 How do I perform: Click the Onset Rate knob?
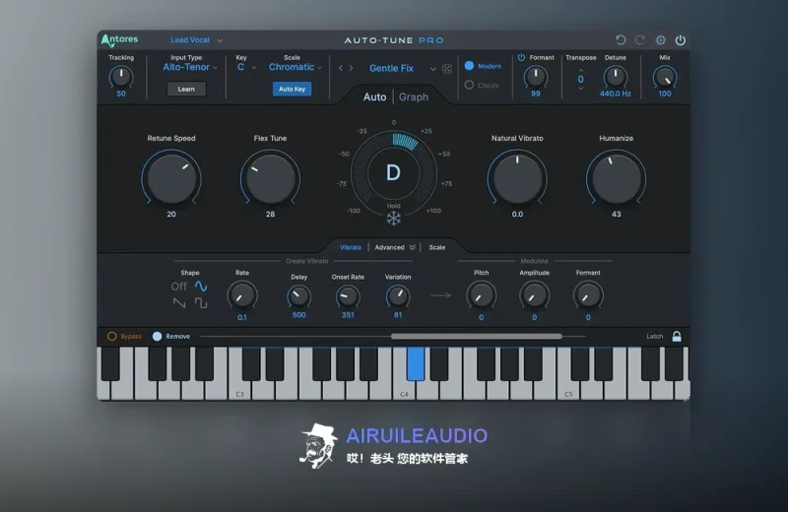click(348, 297)
